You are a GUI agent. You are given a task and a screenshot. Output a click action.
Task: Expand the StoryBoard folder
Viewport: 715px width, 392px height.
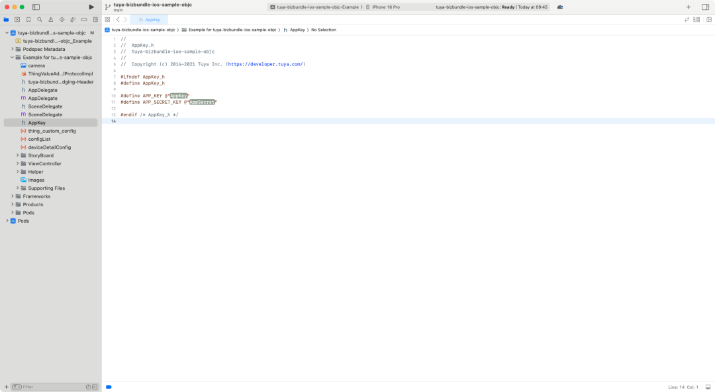18,155
